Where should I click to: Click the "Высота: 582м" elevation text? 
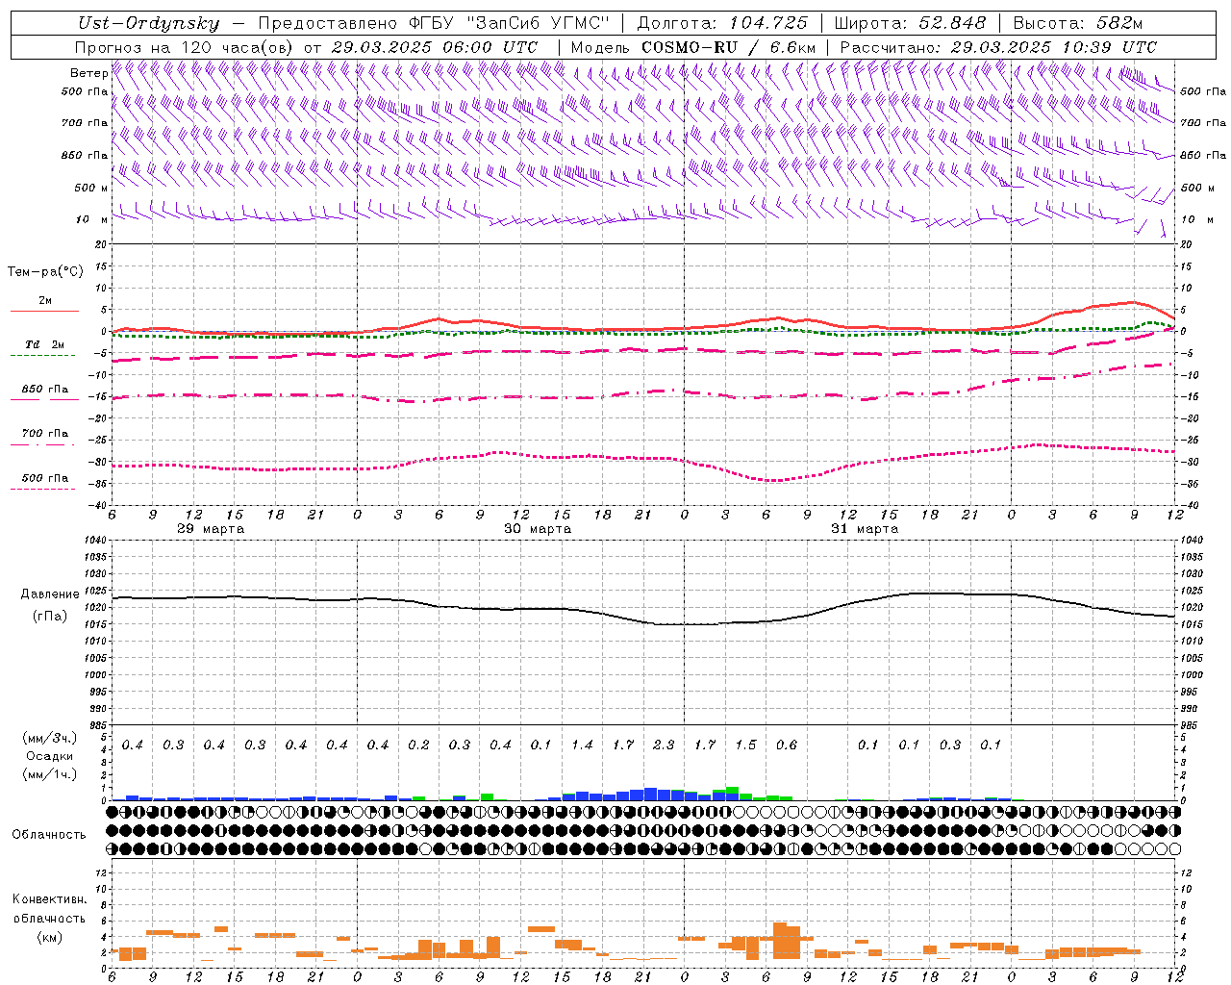click(x=1078, y=24)
